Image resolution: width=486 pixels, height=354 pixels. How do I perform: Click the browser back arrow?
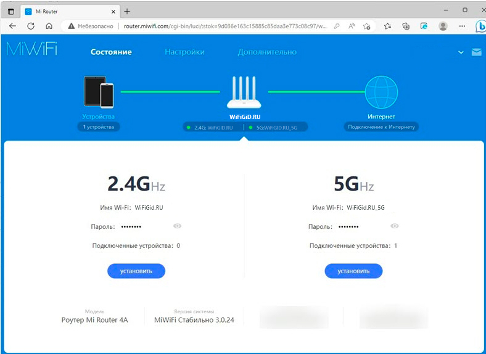click(12, 26)
